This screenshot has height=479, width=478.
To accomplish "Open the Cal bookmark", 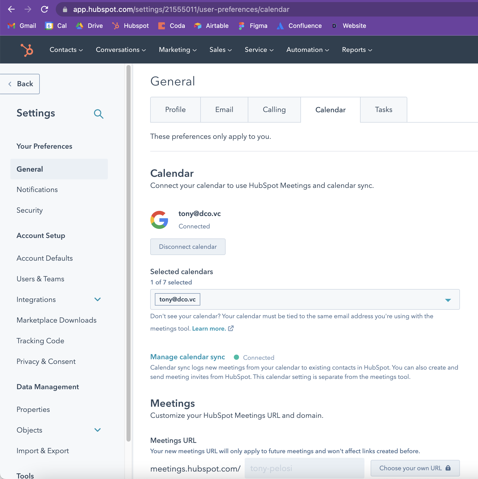I will pos(56,26).
